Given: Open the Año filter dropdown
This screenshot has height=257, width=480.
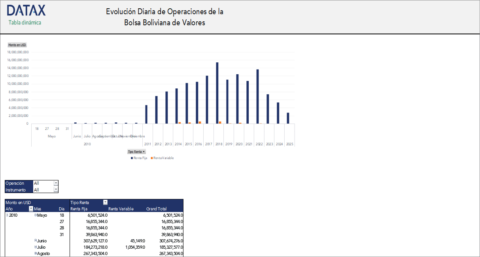Looking at the screenshot, I should [30, 208].
